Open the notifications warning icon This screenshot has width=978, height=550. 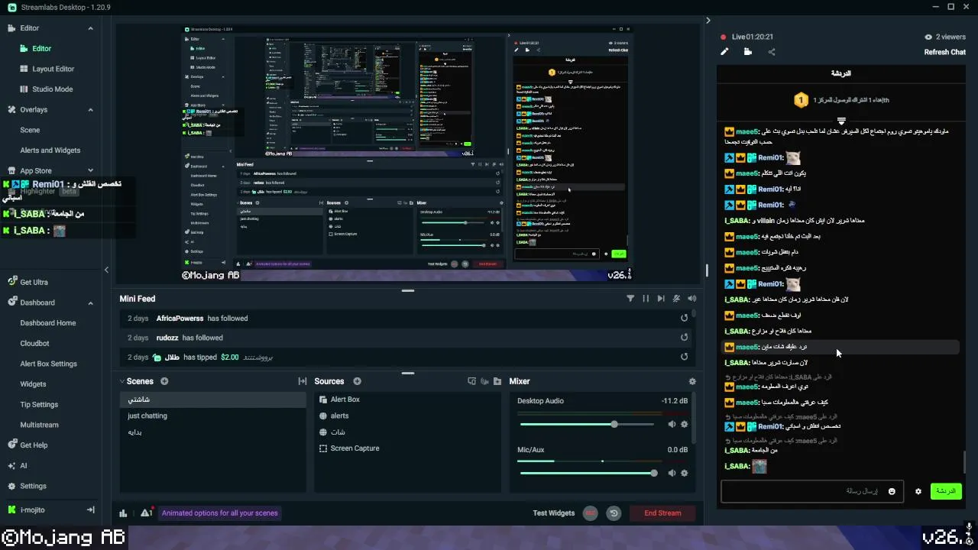tap(147, 513)
